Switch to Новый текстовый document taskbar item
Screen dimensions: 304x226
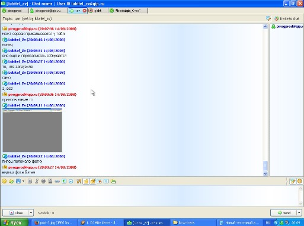click(x=239, y=222)
